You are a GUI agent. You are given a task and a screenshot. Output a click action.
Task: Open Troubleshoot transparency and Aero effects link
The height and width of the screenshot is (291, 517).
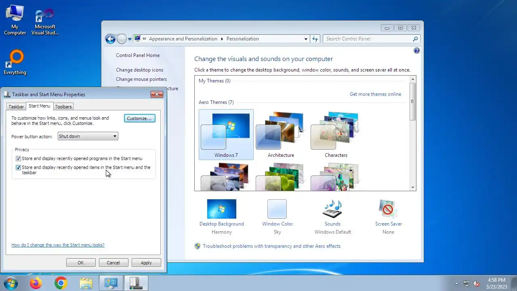[x=271, y=246]
